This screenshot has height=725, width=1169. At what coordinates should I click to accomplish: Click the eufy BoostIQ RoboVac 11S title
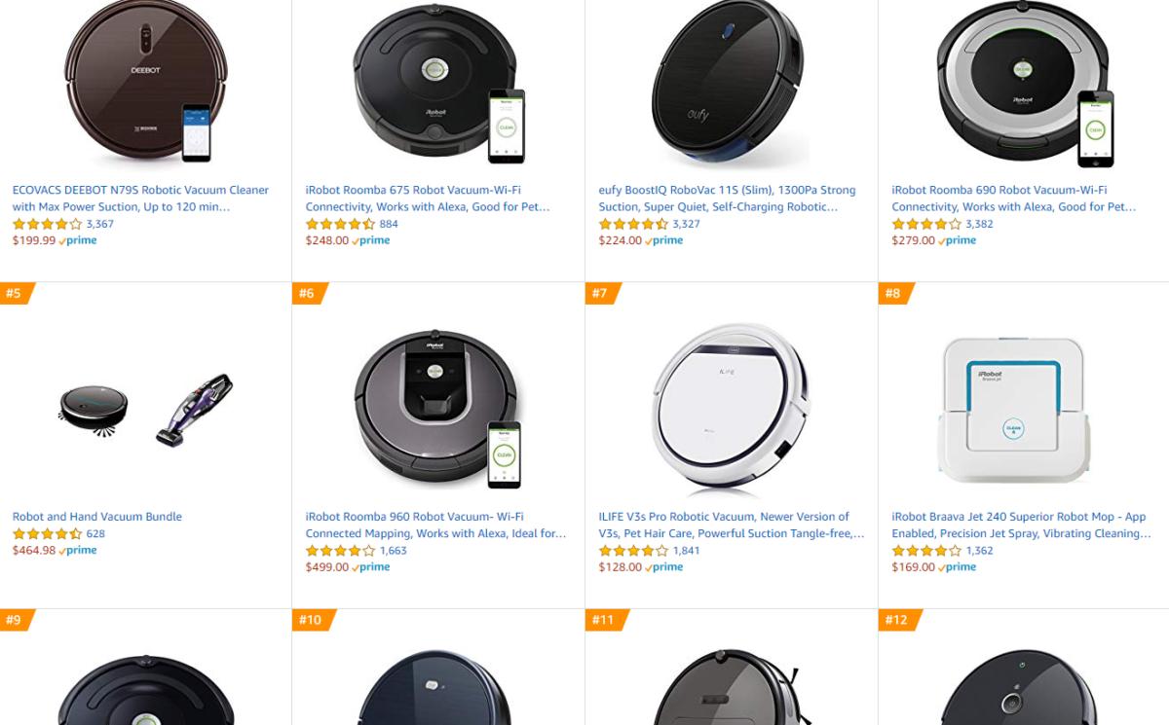pos(728,199)
